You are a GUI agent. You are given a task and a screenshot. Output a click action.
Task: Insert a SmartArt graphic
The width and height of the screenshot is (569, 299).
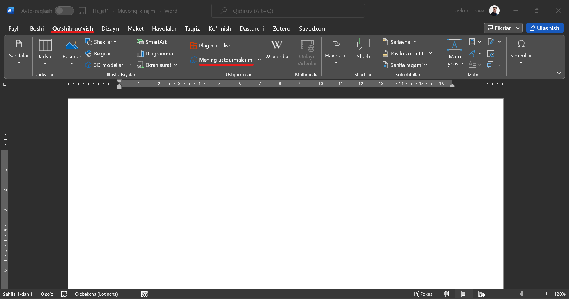click(152, 42)
